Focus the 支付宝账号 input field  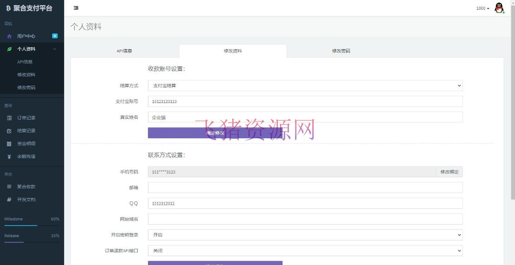(x=305, y=101)
